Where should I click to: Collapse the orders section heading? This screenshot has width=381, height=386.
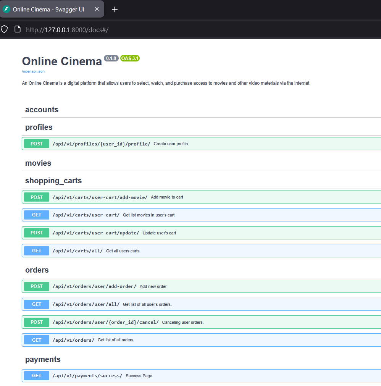(37, 270)
